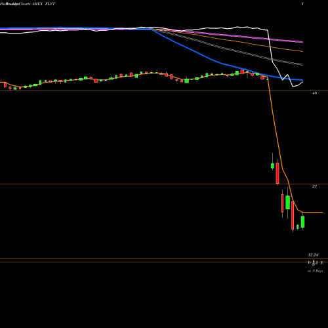Screen dimensions: 328x328
Task: Select the tall red candle crossing the 21 line
Action: point(277,173)
